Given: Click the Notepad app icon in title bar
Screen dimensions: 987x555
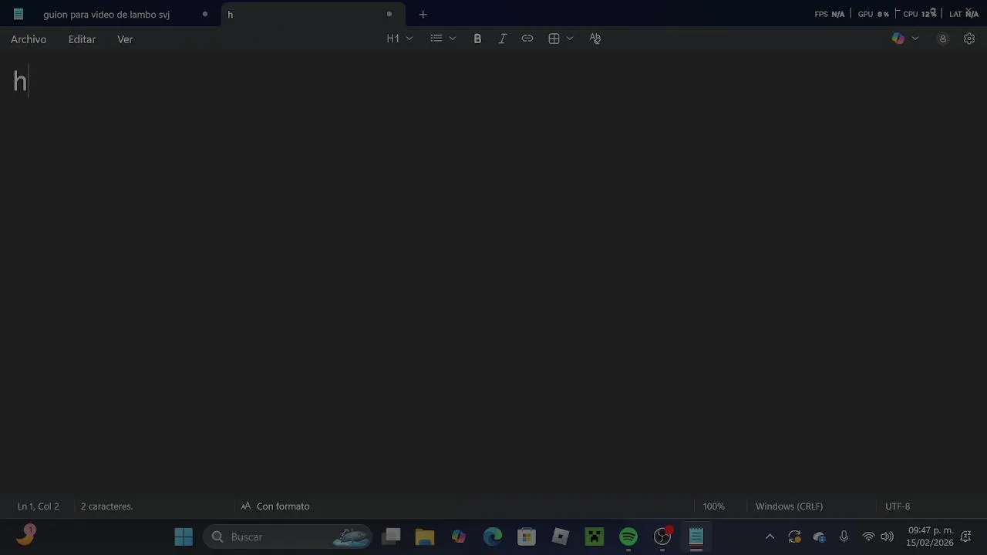Looking at the screenshot, I should [x=19, y=14].
